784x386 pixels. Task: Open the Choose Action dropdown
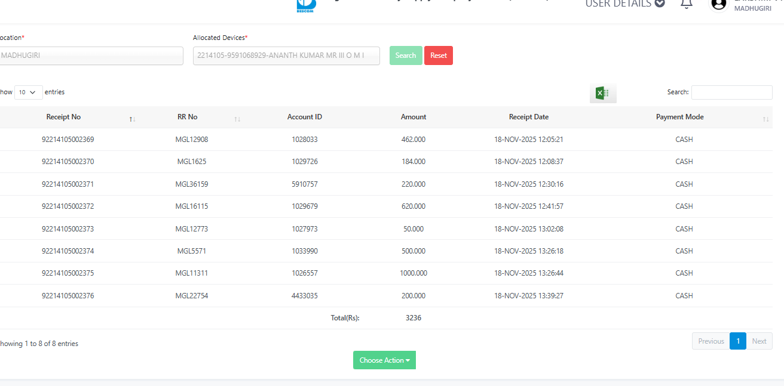(384, 360)
